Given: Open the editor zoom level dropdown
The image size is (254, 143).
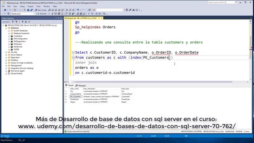Looking at the screenshot, I should click(71, 82).
